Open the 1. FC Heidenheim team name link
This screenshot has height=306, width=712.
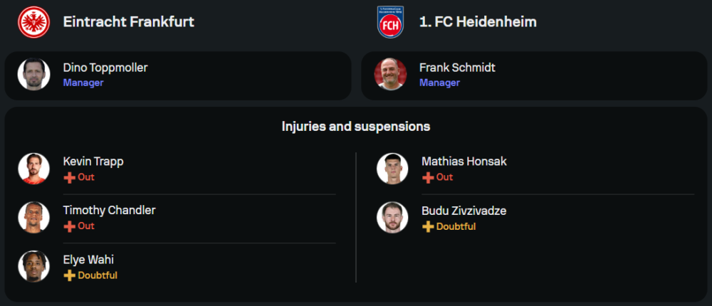tap(478, 22)
